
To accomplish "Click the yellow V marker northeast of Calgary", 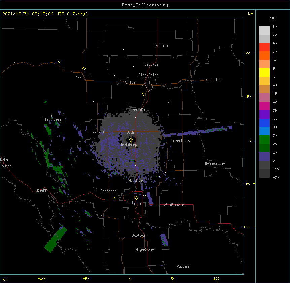I will [x=144, y=196].
